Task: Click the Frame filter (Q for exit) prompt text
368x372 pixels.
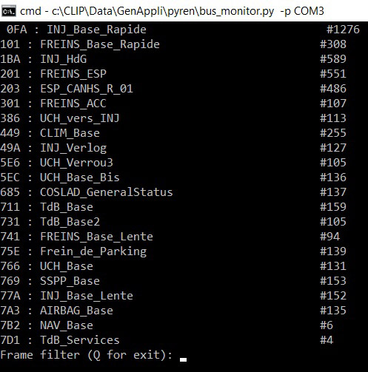Action: [87, 355]
